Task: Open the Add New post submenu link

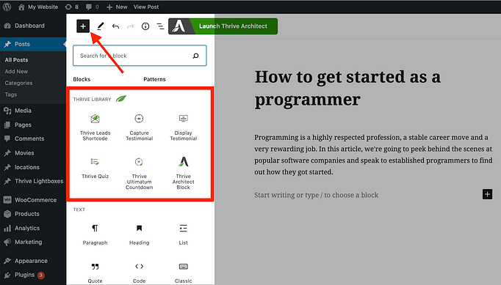Action: (x=16, y=71)
